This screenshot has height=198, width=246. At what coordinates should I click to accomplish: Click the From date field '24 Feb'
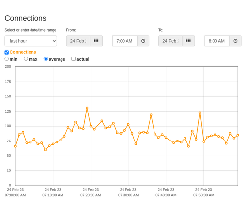(78, 41)
